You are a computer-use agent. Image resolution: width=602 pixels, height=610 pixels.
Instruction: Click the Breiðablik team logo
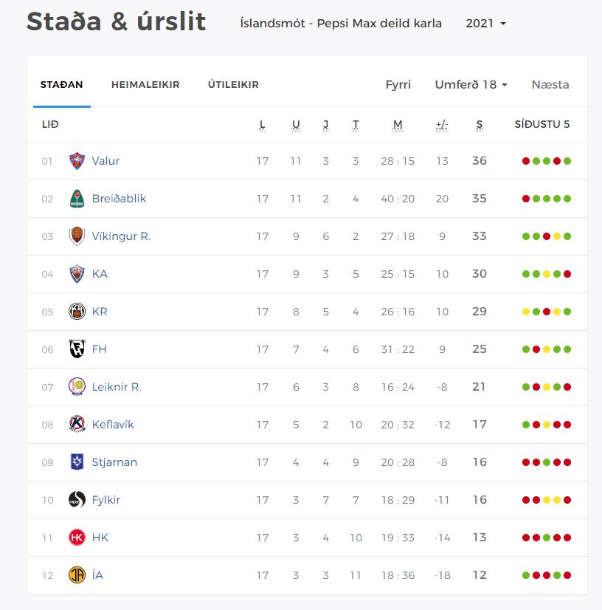click(77, 199)
